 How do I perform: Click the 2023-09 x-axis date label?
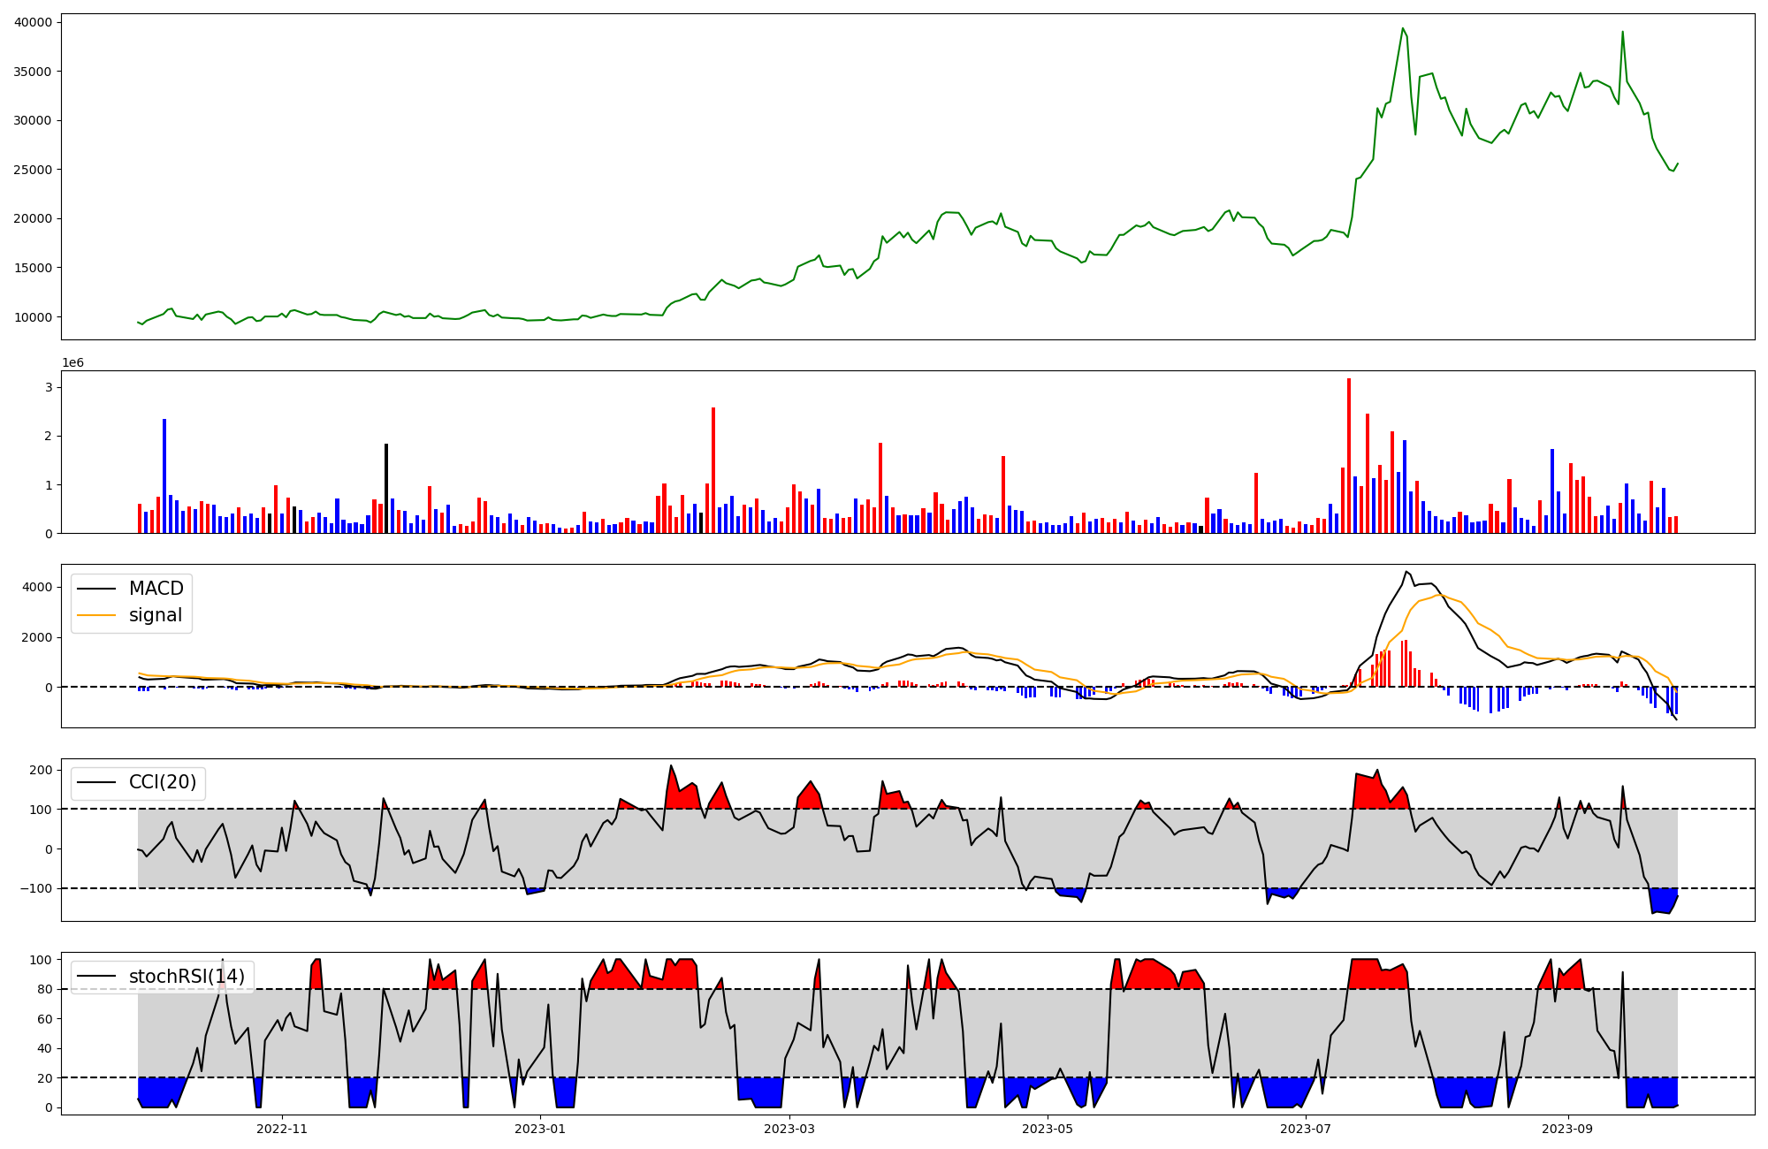tap(1568, 1129)
